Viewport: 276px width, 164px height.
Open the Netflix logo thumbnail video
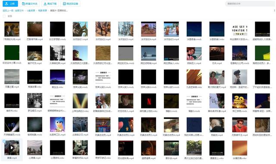148,101
